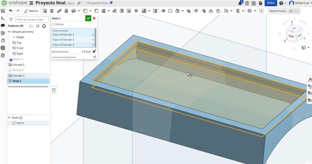Select the Loft tool

[x=66, y=11]
